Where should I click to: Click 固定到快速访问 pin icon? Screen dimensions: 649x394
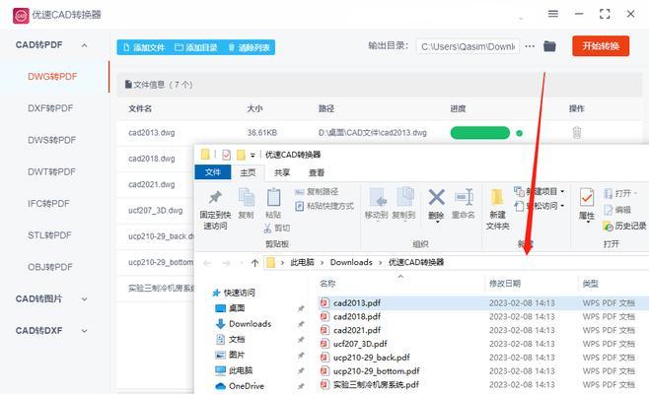pos(215,197)
